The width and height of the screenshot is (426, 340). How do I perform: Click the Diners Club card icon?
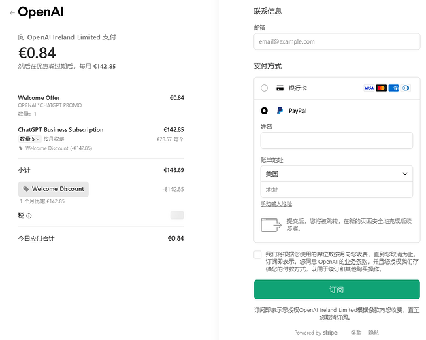pos(406,88)
